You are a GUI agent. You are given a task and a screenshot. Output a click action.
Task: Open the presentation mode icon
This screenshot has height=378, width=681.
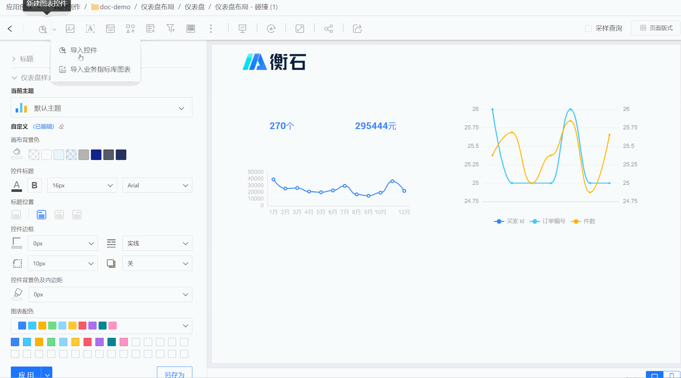242,29
